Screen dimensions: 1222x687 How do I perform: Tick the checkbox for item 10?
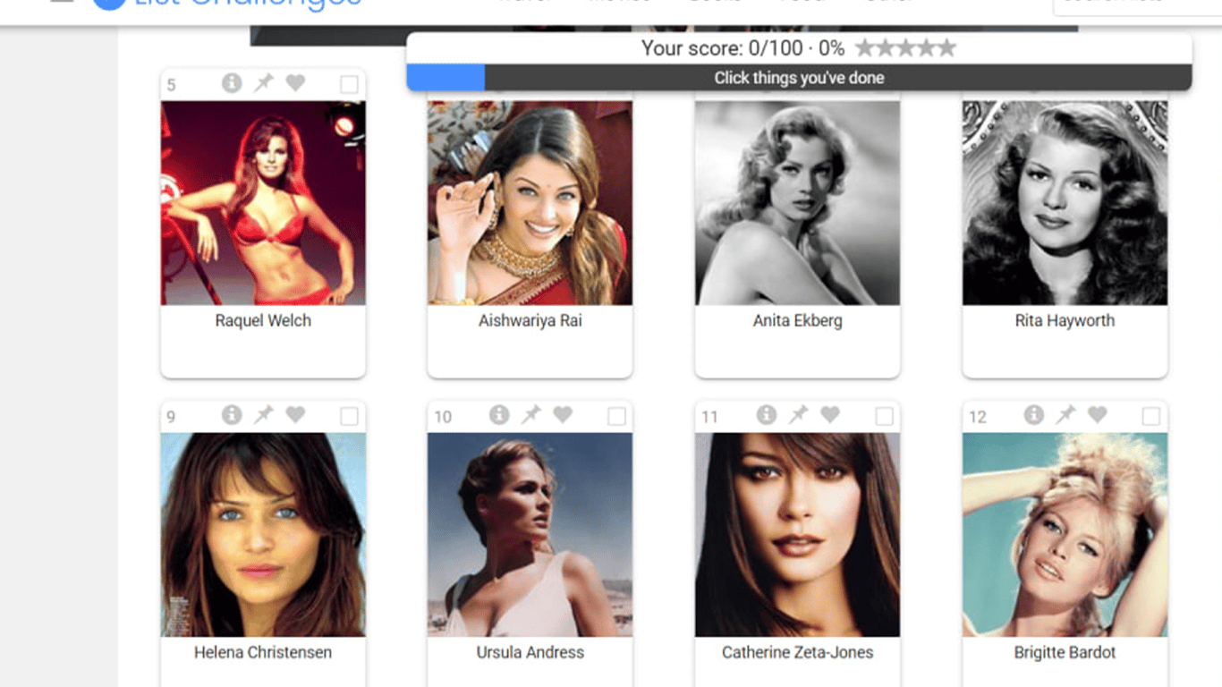point(616,417)
